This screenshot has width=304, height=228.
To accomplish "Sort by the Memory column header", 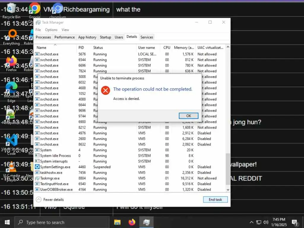I will pyautogui.click(x=184, y=47).
